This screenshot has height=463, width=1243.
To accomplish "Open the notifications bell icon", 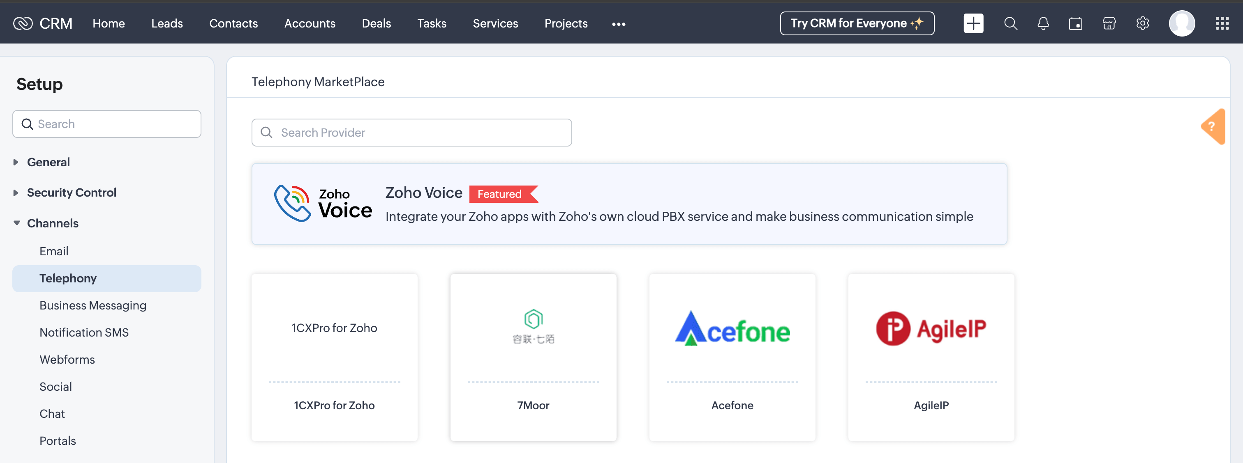I will (x=1043, y=23).
